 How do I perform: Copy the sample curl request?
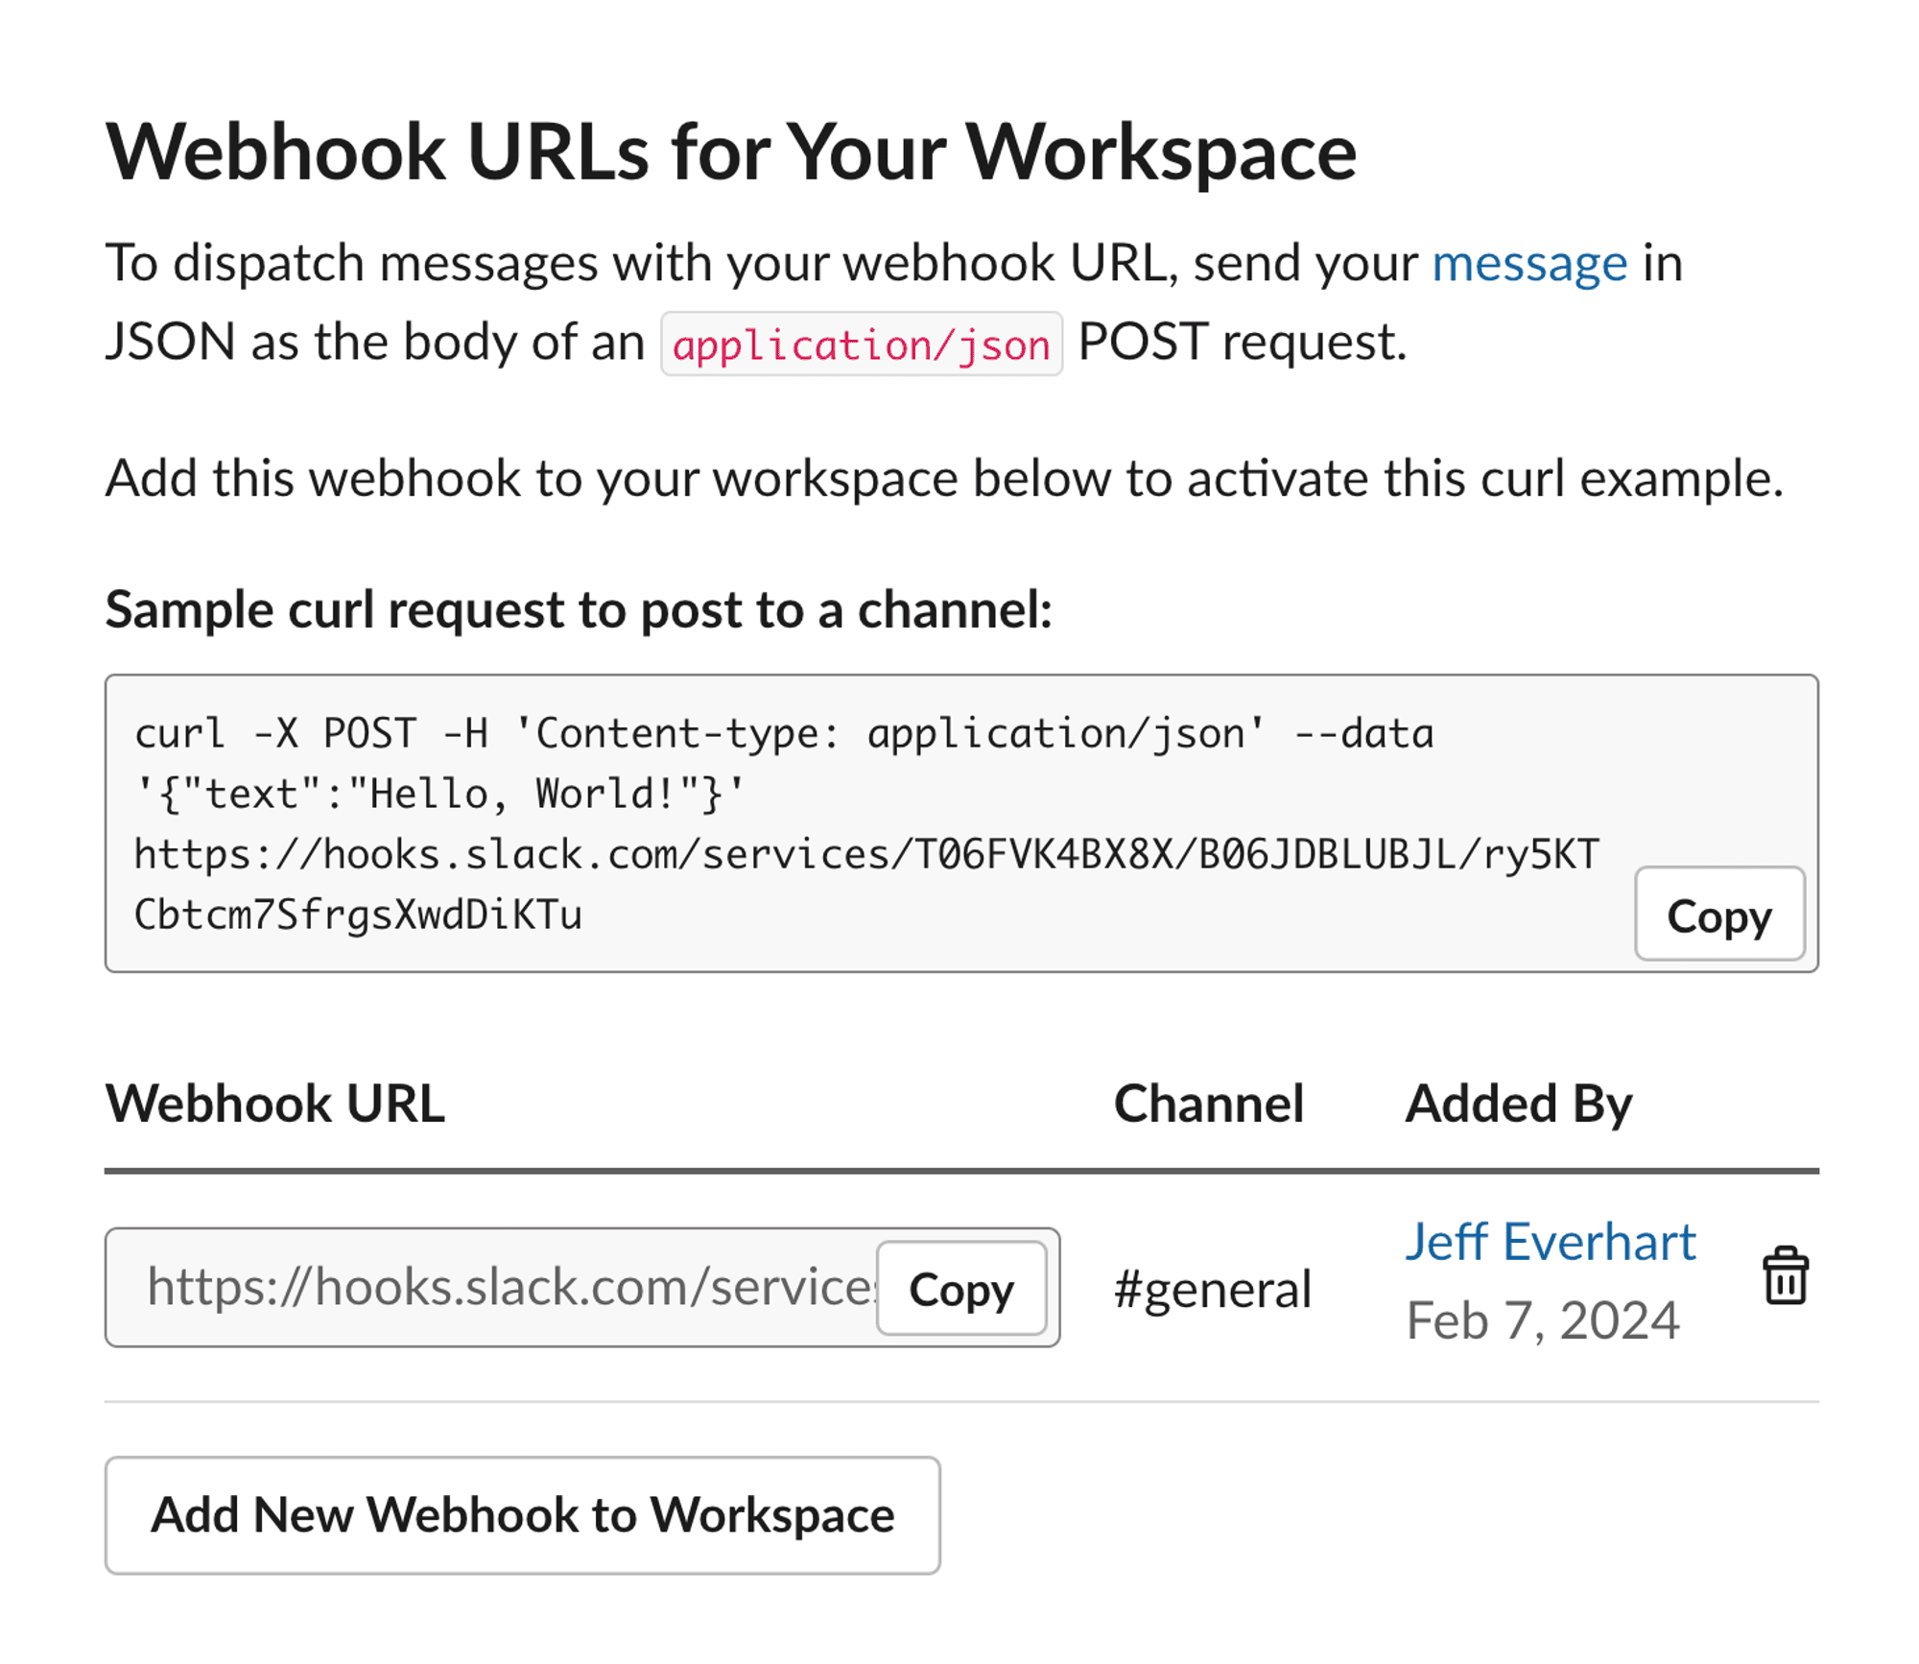tap(1718, 916)
